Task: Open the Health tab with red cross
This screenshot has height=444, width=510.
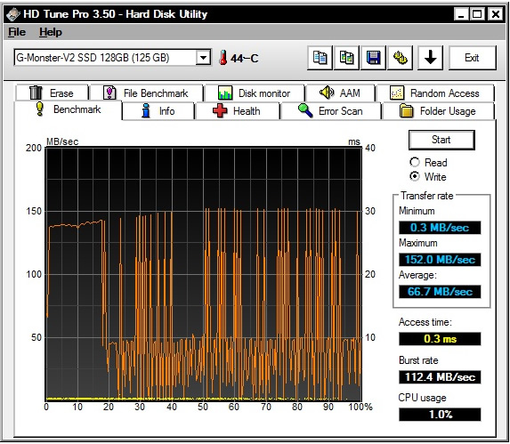Action: [x=237, y=111]
